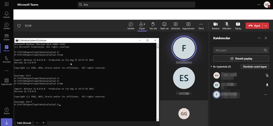Open Uygulamalar in the meeting toolbar
The width and height of the screenshot is (273, 126).
pyautogui.click(x=188, y=26)
